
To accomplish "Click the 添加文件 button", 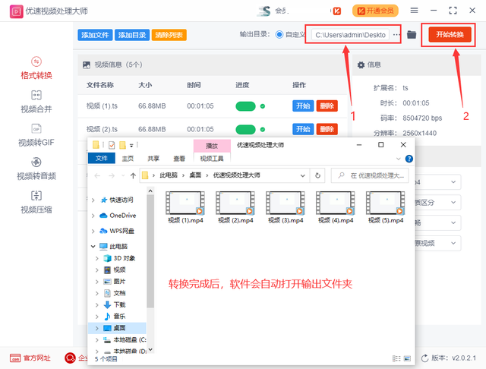I will pyautogui.click(x=95, y=35).
